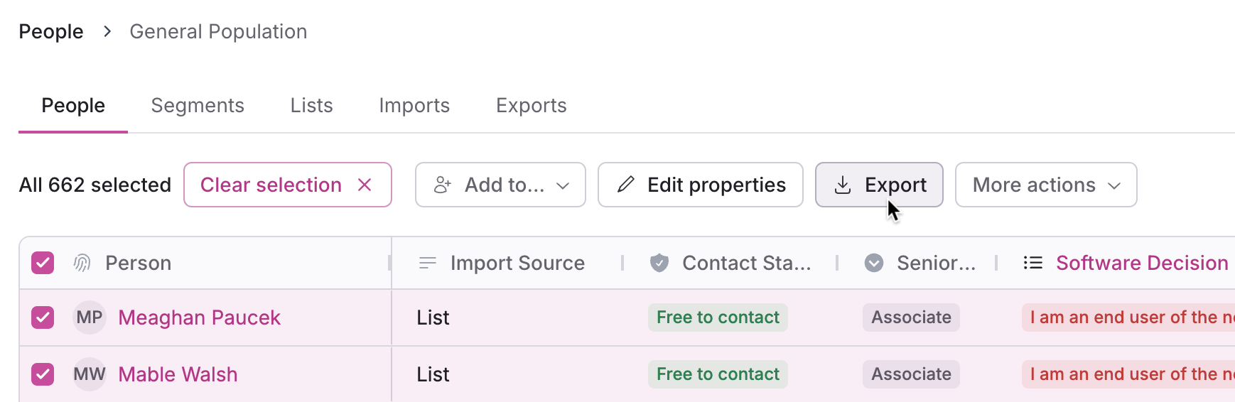Screen dimensions: 1235x402
Task: Open the Exports tab
Action: click(x=531, y=106)
